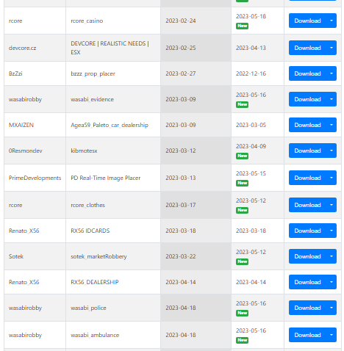This screenshot has width=344, height=351.
Task: Download sotek_marketRobbery
Action: pyautogui.click(x=307, y=256)
